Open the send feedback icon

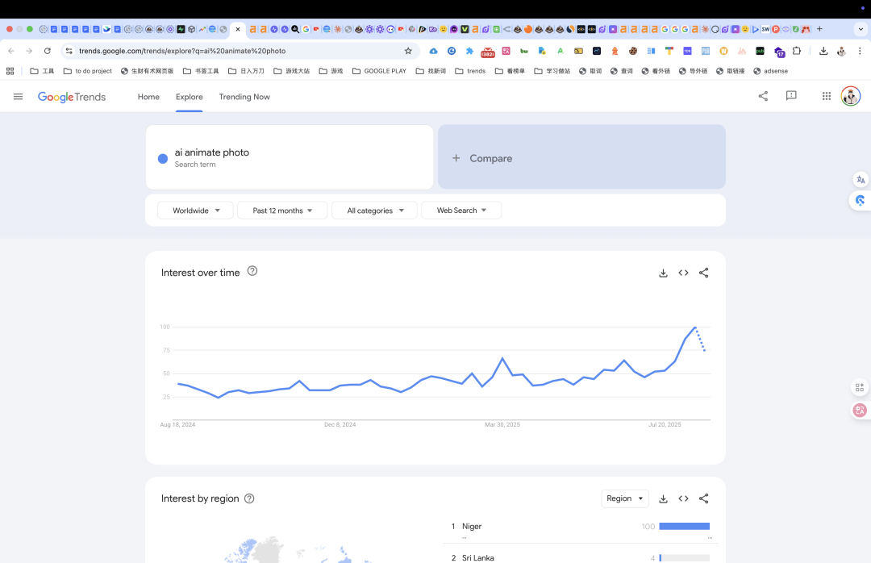click(x=792, y=96)
